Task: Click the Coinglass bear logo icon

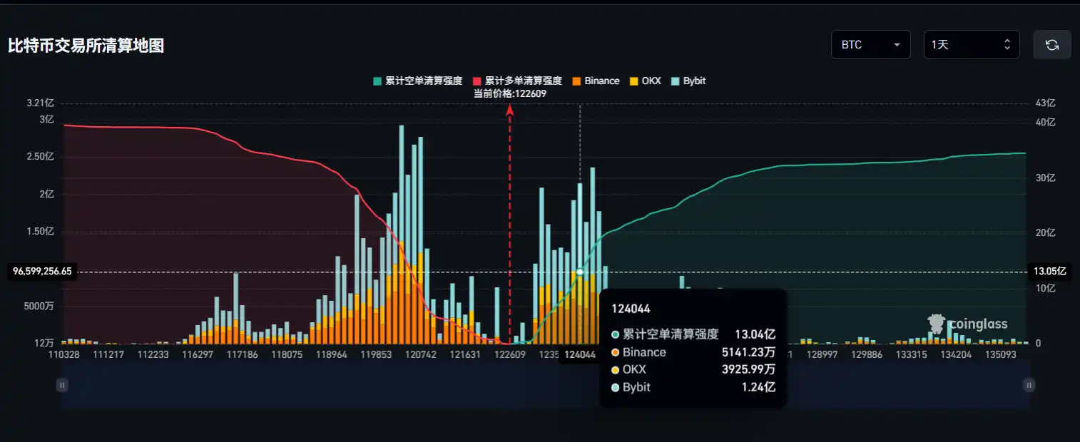Action: (937, 323)
